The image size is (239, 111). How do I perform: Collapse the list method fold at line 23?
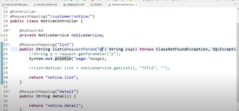click(x=9, y=44)
